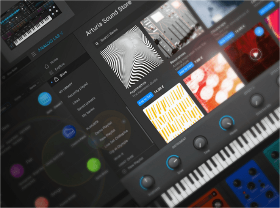Viewport: 280px width, 208px height.
Task: Click the blue effect pedal
Action: click(252, 184)
